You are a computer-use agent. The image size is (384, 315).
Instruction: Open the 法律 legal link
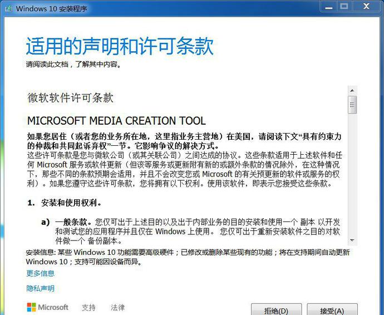118,307
